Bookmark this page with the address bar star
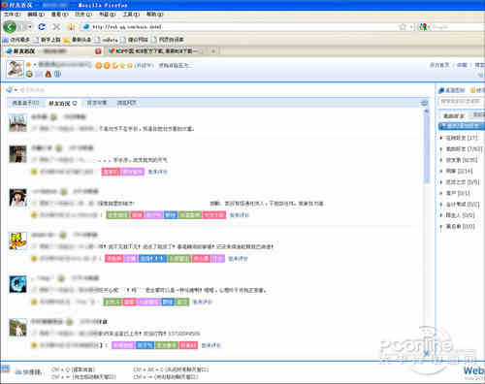Viewport: 485px width, 384px height. coord(403,27)
